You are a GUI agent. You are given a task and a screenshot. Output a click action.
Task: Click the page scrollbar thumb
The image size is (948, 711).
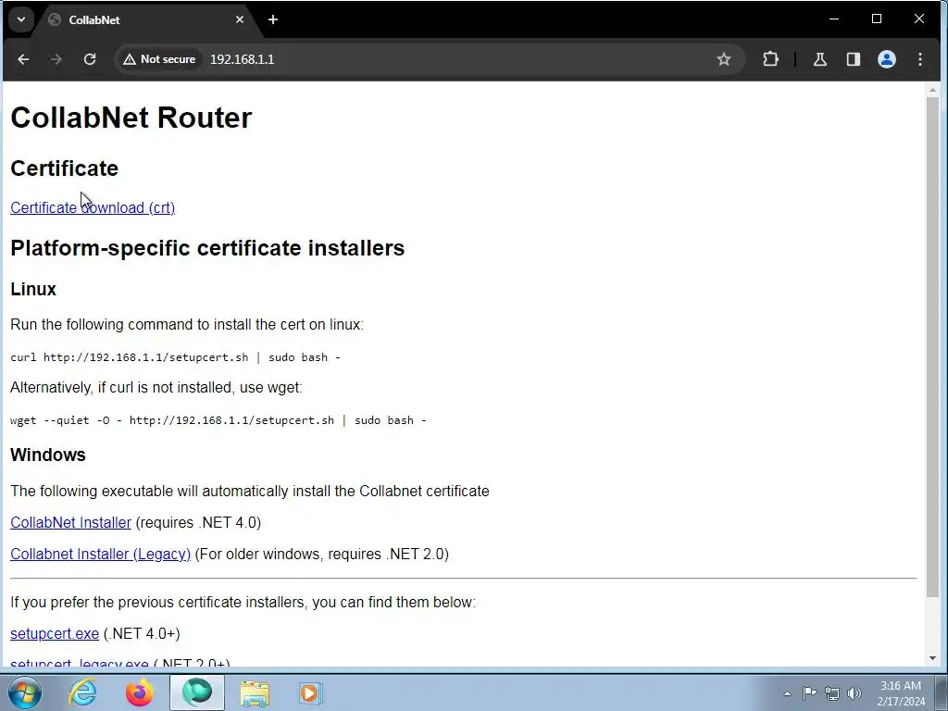pyautogui.click(x=932, y=348)
